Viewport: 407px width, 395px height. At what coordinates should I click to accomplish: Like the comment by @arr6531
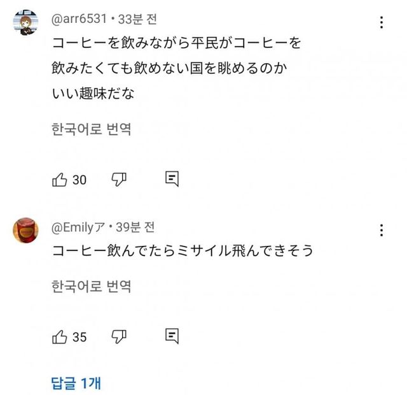[x=60, y=180]
